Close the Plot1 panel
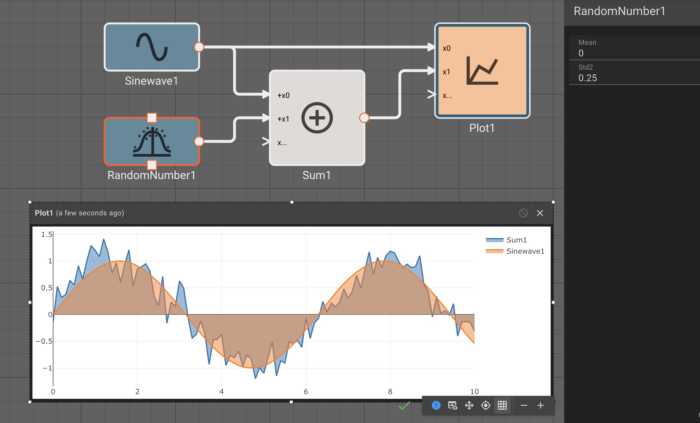This screenshot has height=423, width=700. [540, 213]
